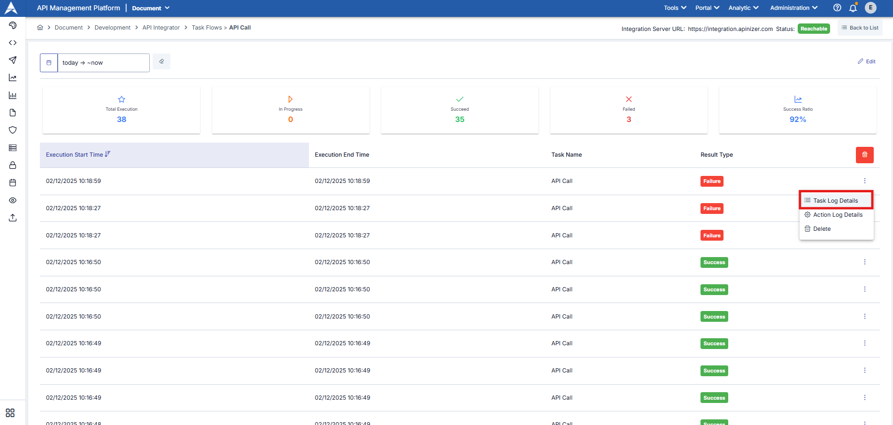The image size is (893, 425).
Task: Open the shield security icon in sidebar
Action: click(x=13, y=130)
